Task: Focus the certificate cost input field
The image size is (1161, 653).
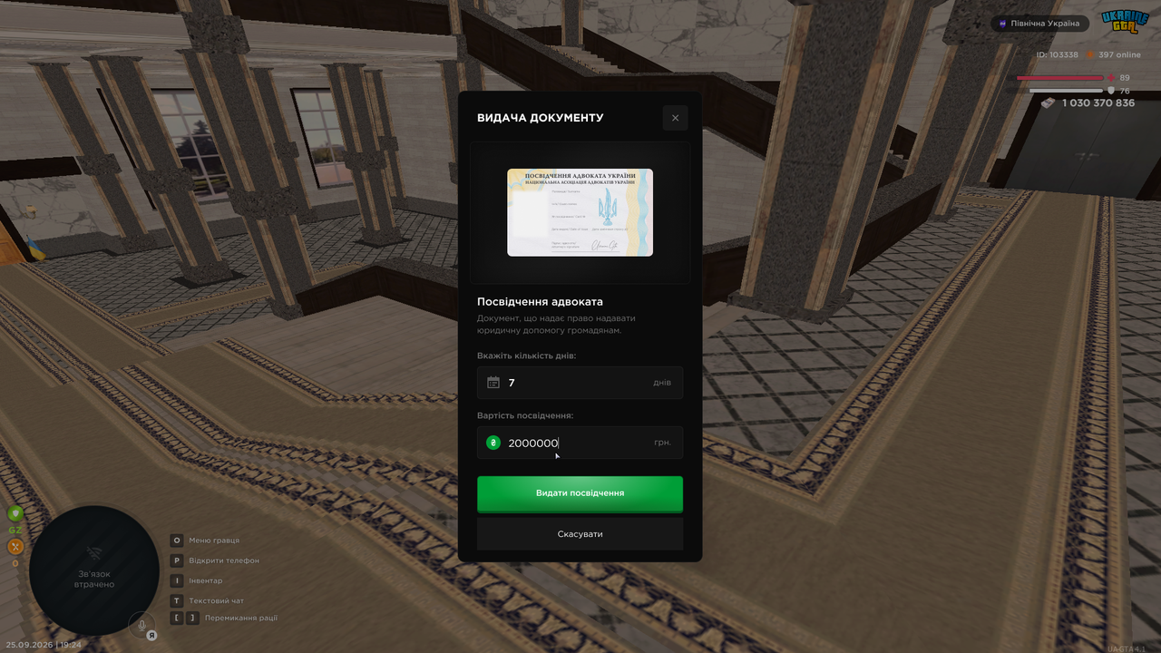Action: click(x=580, y=443)
